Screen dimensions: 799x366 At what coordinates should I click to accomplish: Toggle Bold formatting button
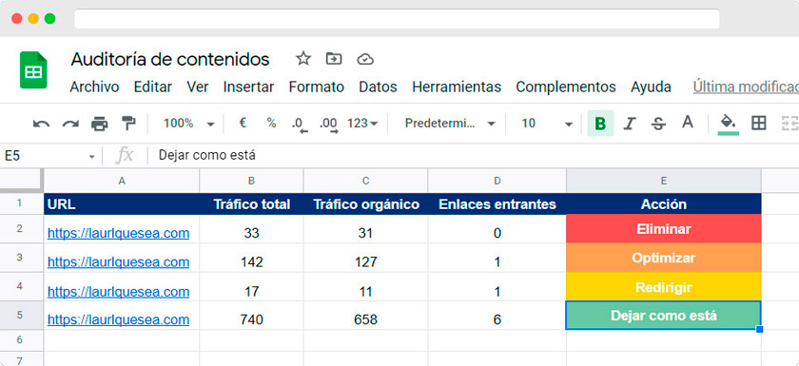click(600, 124)
